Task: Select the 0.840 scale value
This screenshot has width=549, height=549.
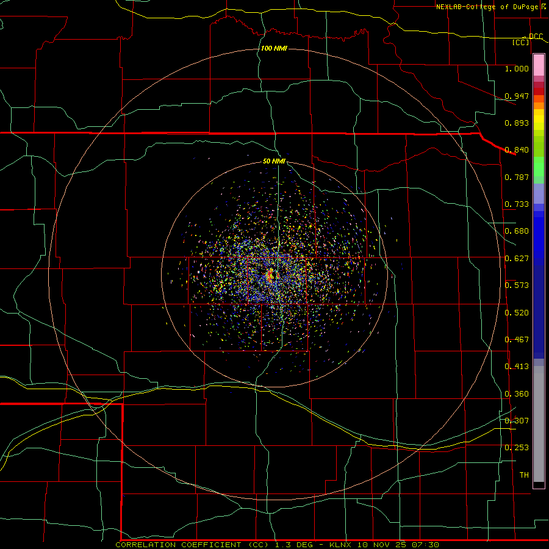Action: (517, 150)
